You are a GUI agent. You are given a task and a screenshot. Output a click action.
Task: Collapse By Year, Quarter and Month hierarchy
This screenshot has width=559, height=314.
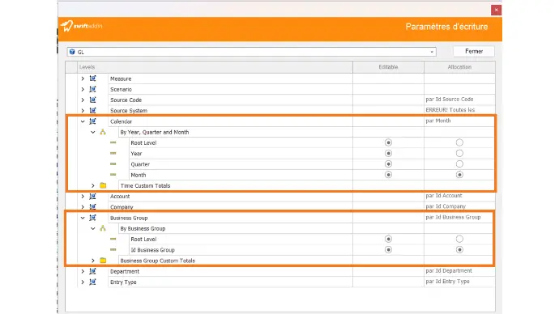coord(92,132)
